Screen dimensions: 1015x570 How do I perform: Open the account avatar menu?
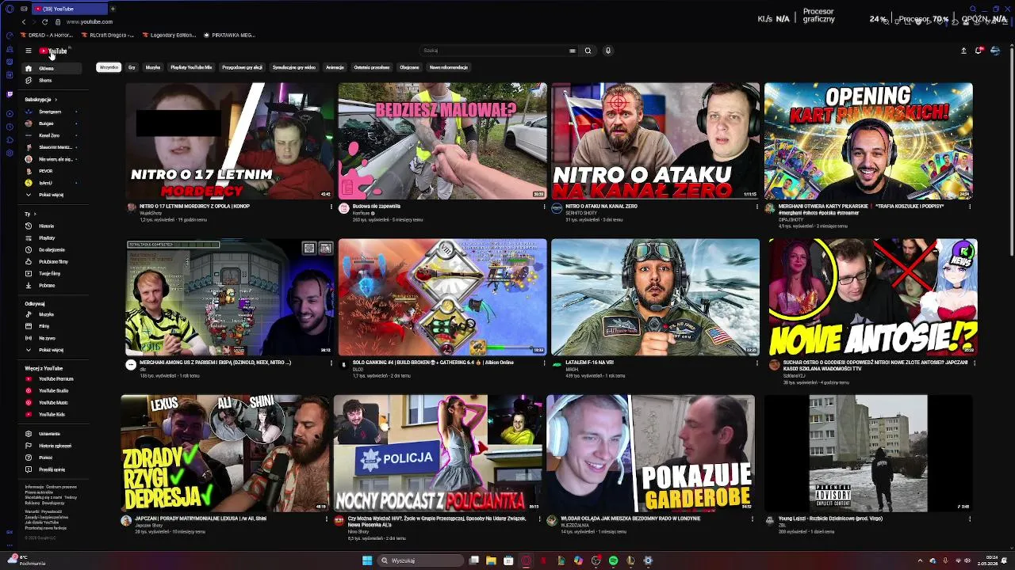pos(995,51)
